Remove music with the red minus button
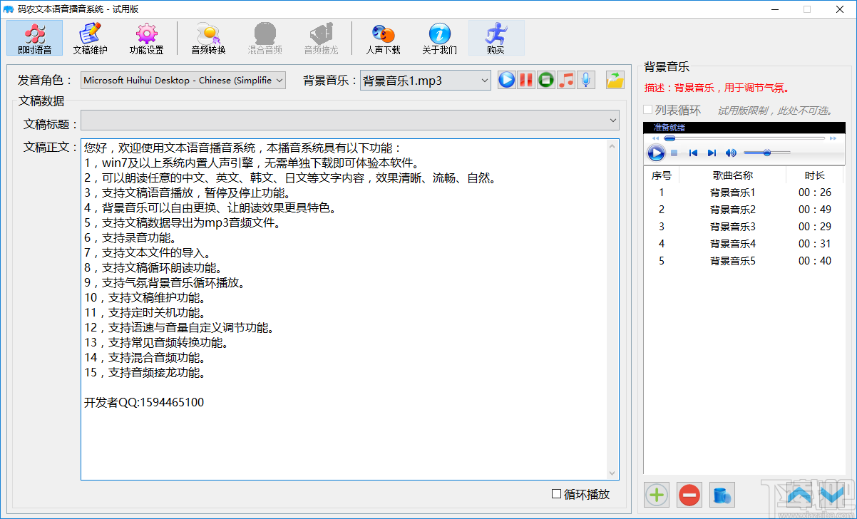The height and width of the screenshot is (519, 857). (x=689, y=494)
